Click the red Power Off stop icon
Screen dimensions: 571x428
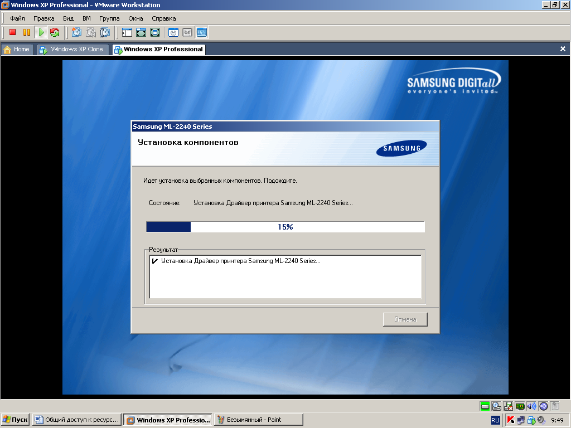(x=12, y=32)
